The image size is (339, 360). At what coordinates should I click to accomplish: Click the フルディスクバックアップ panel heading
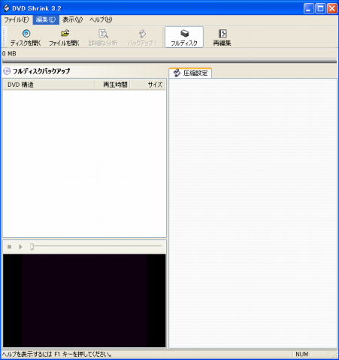tap(41, 71)
